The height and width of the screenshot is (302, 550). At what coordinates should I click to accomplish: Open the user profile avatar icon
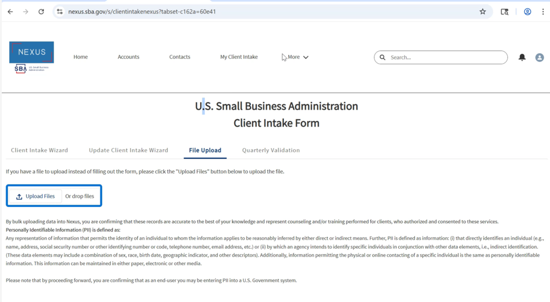[539, 58]
